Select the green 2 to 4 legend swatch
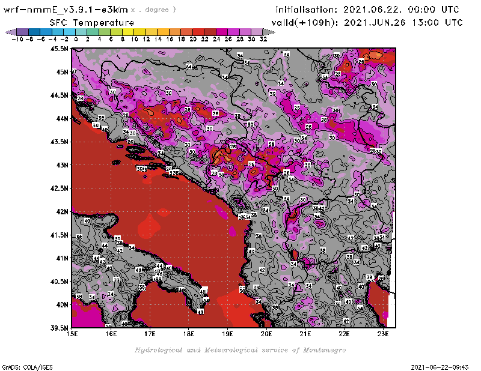 click(93, 32)
